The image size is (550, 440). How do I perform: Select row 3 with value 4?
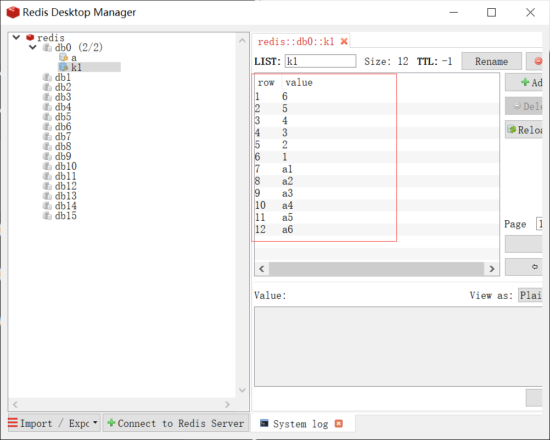(377, 121)
